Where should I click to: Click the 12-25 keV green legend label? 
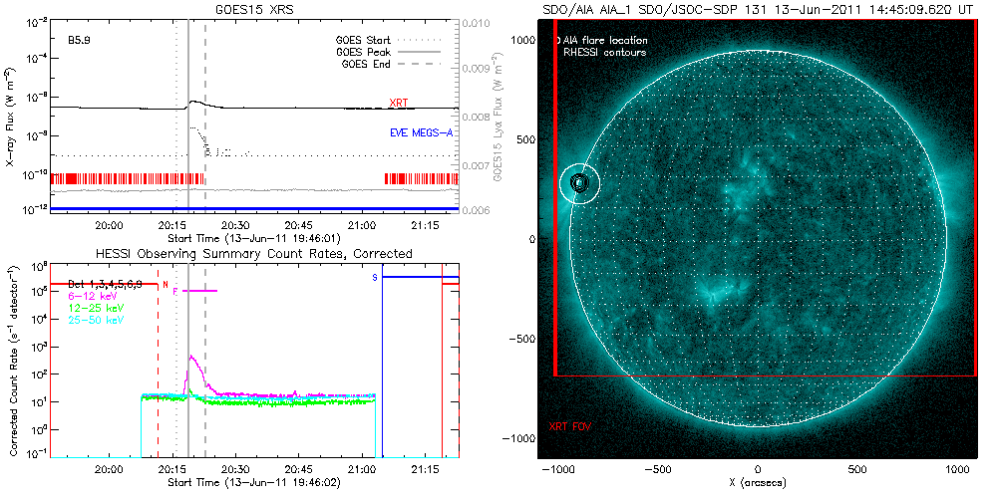94,307
